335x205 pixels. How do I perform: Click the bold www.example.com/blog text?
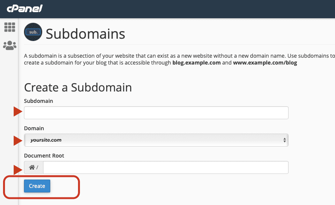pyautogui.click(x=265, y=63)
